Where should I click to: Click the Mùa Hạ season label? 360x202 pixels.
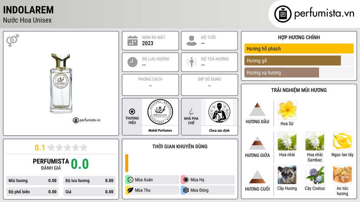[197, 180]
